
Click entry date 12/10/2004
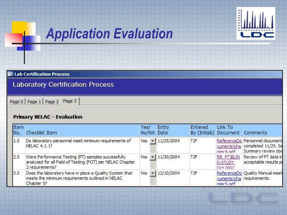[x=169, y=173]
